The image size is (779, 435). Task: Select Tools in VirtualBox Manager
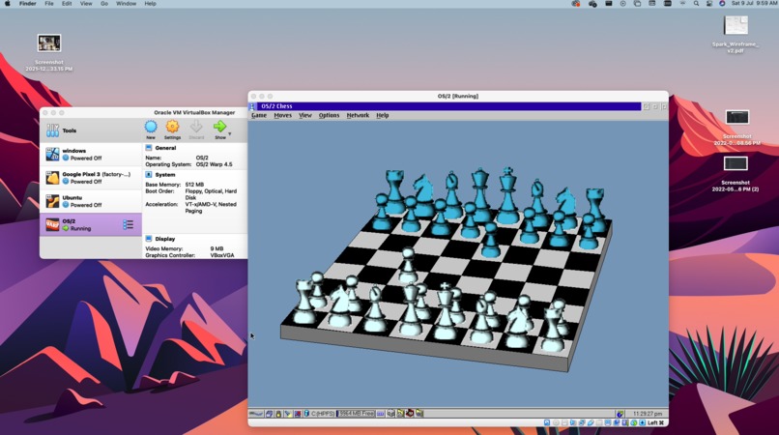[91, 130]
